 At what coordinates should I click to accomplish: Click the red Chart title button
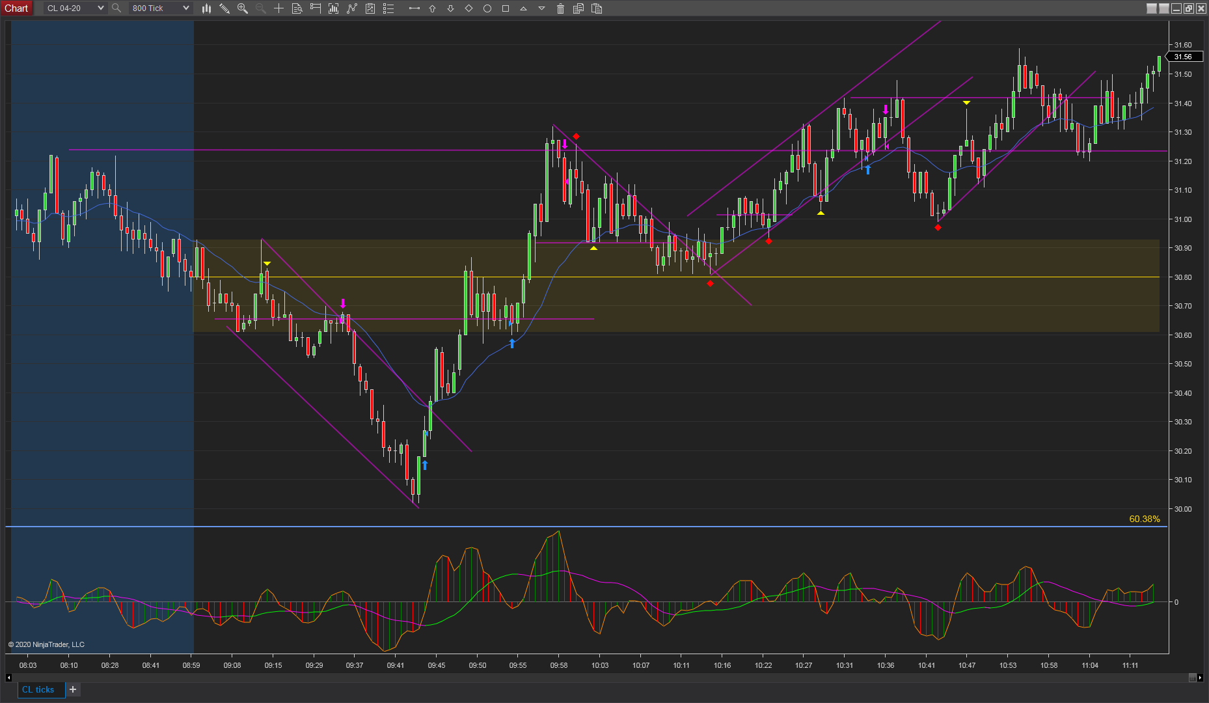(16, 8)
